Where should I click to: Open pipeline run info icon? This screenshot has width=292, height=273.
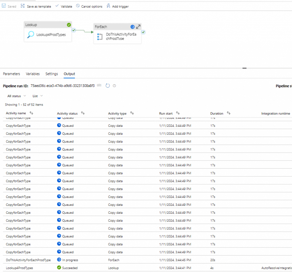[x=114, y=86]
